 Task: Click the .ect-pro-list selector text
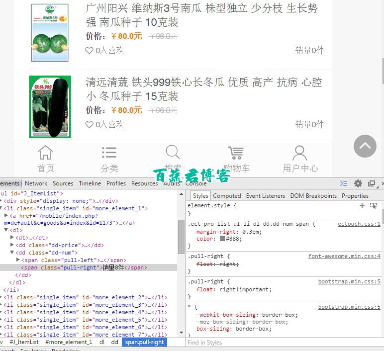(248, 224)
